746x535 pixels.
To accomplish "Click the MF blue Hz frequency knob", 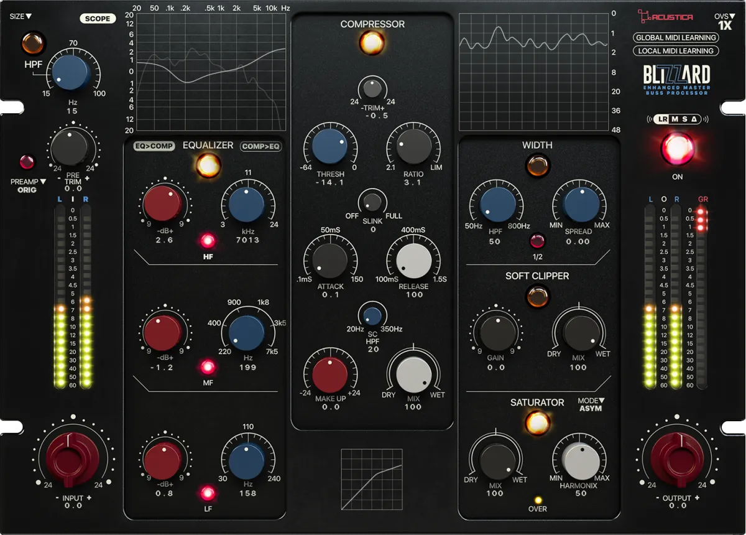I will point(247,333).
